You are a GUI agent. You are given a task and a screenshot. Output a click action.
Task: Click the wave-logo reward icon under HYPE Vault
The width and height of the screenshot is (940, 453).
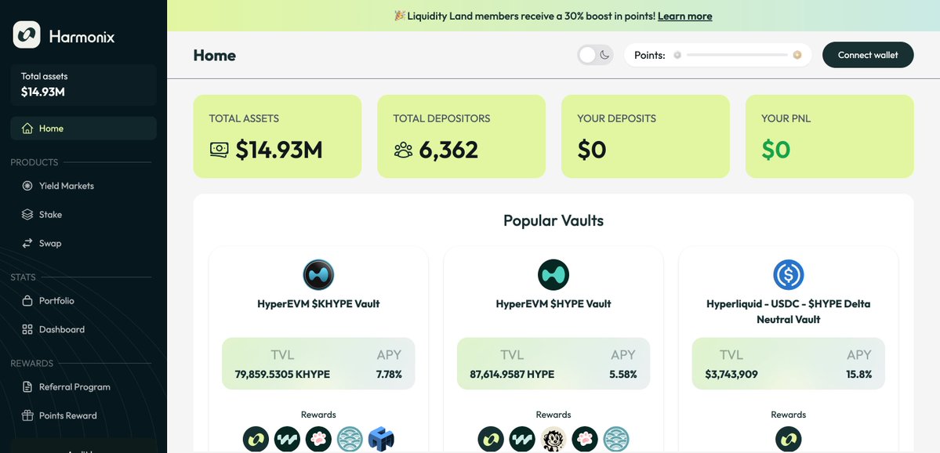click(x=522, y=439)
